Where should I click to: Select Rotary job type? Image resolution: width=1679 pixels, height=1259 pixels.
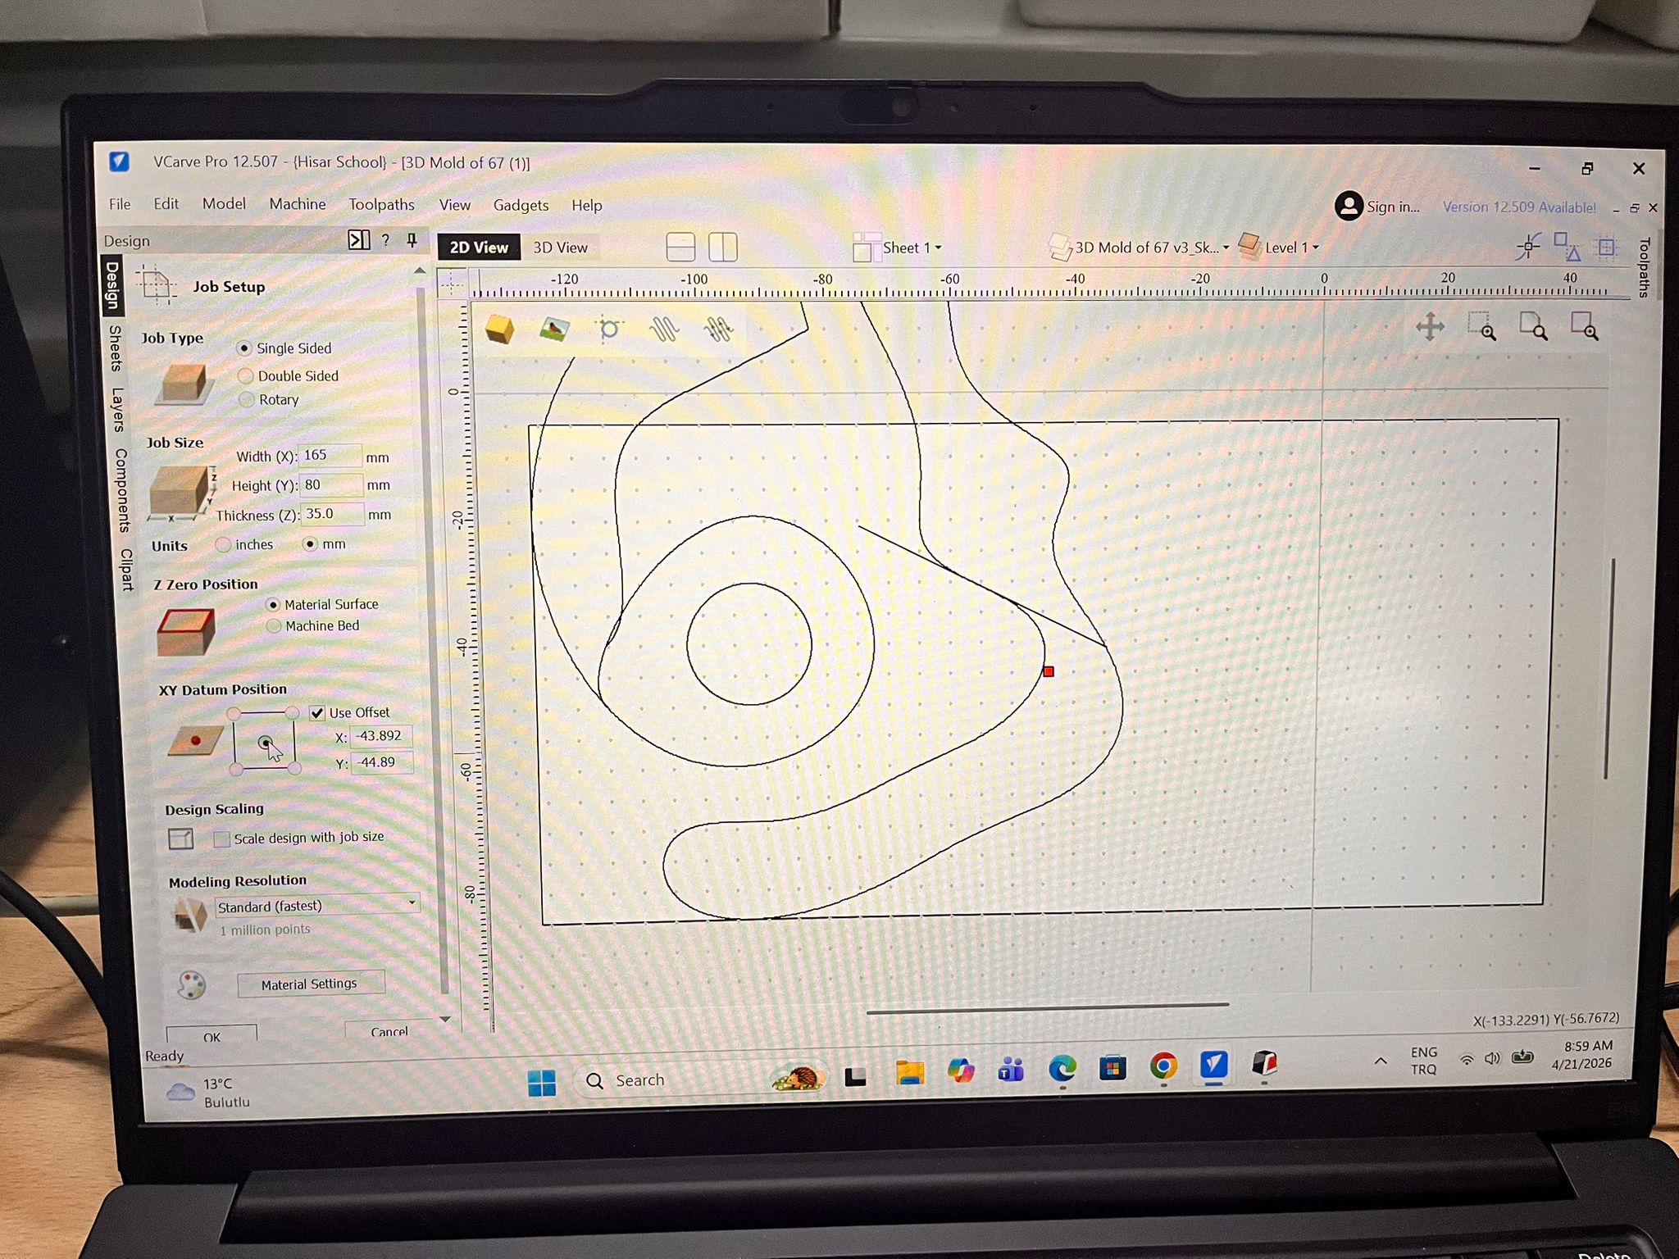point(246,400)
